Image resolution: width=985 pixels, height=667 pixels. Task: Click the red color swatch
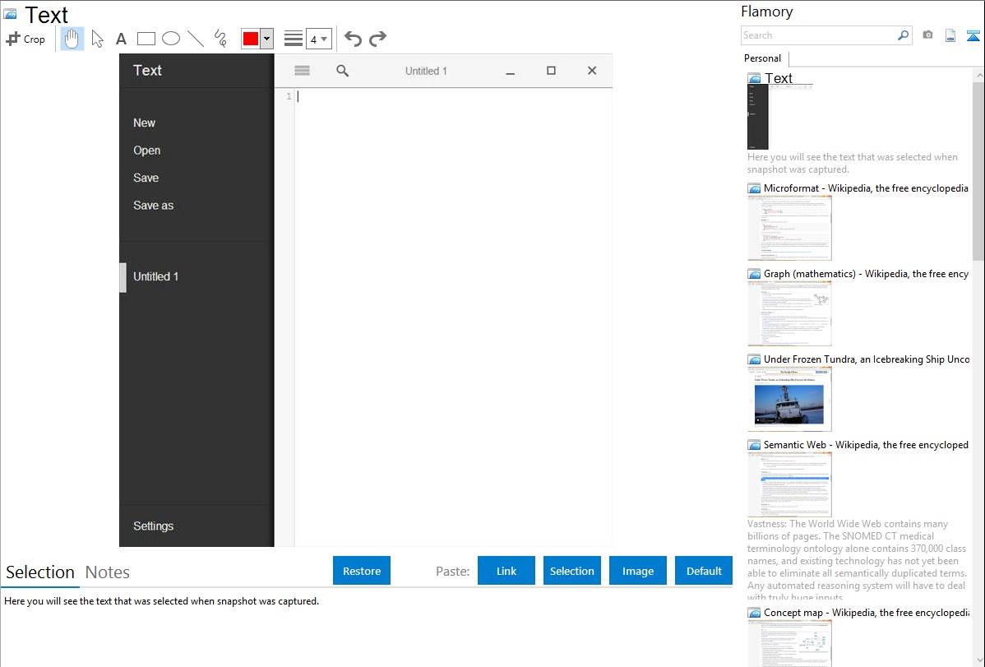click(x=251, y=39)
